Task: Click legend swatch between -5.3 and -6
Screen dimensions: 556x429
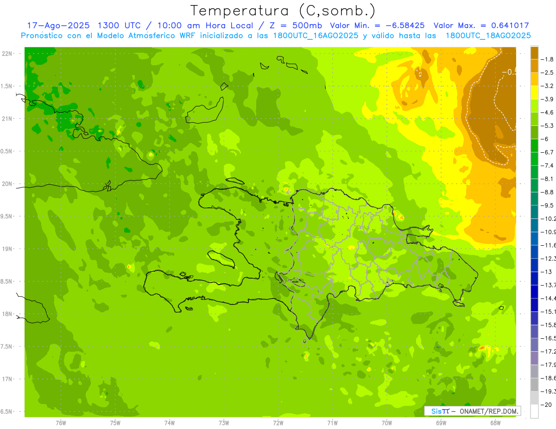Action: click(x=534, y=132)
